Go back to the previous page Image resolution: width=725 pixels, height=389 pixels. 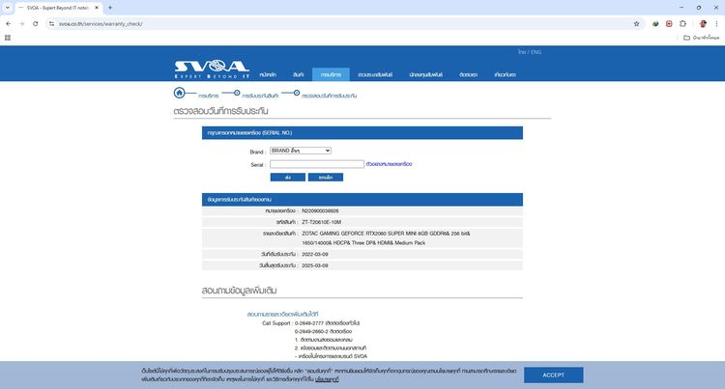click(x=9, y=23)
